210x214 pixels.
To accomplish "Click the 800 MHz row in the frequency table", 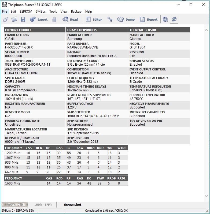I will (66, 167).
